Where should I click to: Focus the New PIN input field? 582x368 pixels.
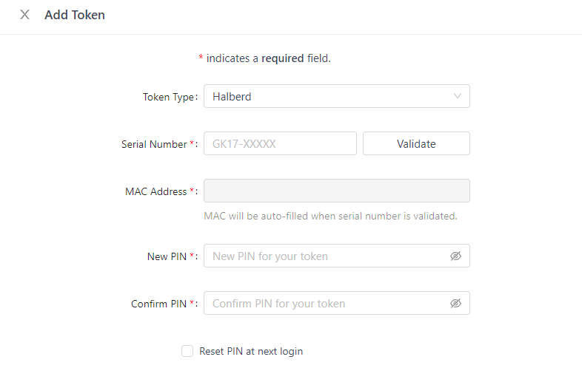pyautogui.click(x=326, y=256)
